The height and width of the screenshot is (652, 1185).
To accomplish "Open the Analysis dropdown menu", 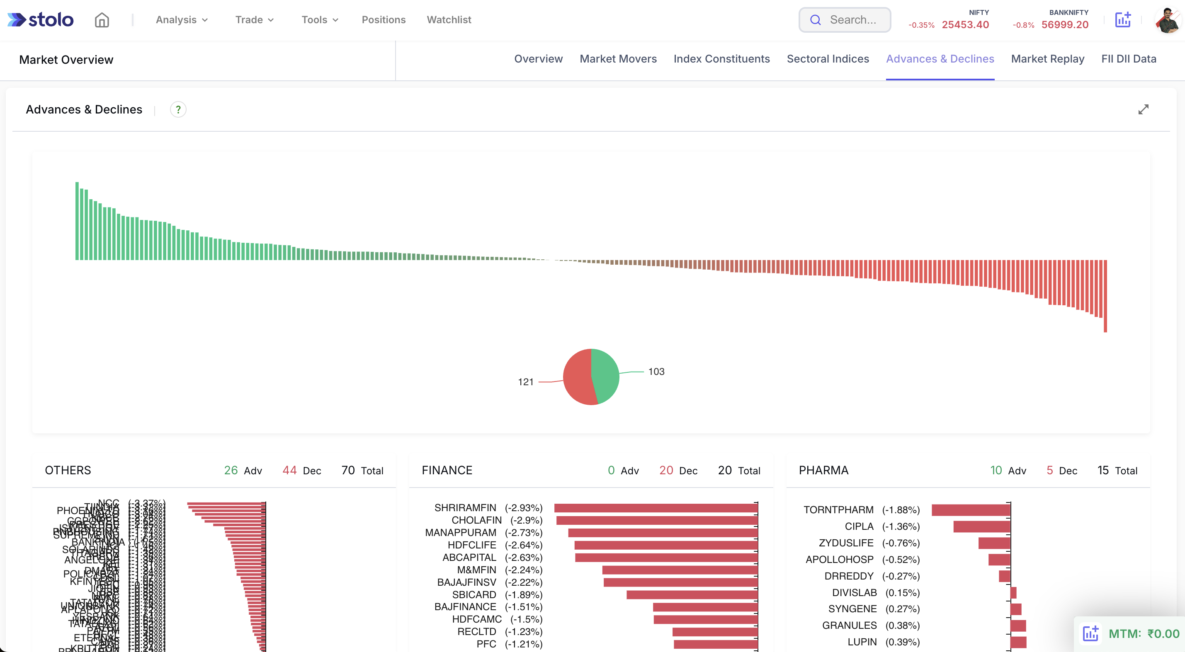I will [x=182, y=20].
